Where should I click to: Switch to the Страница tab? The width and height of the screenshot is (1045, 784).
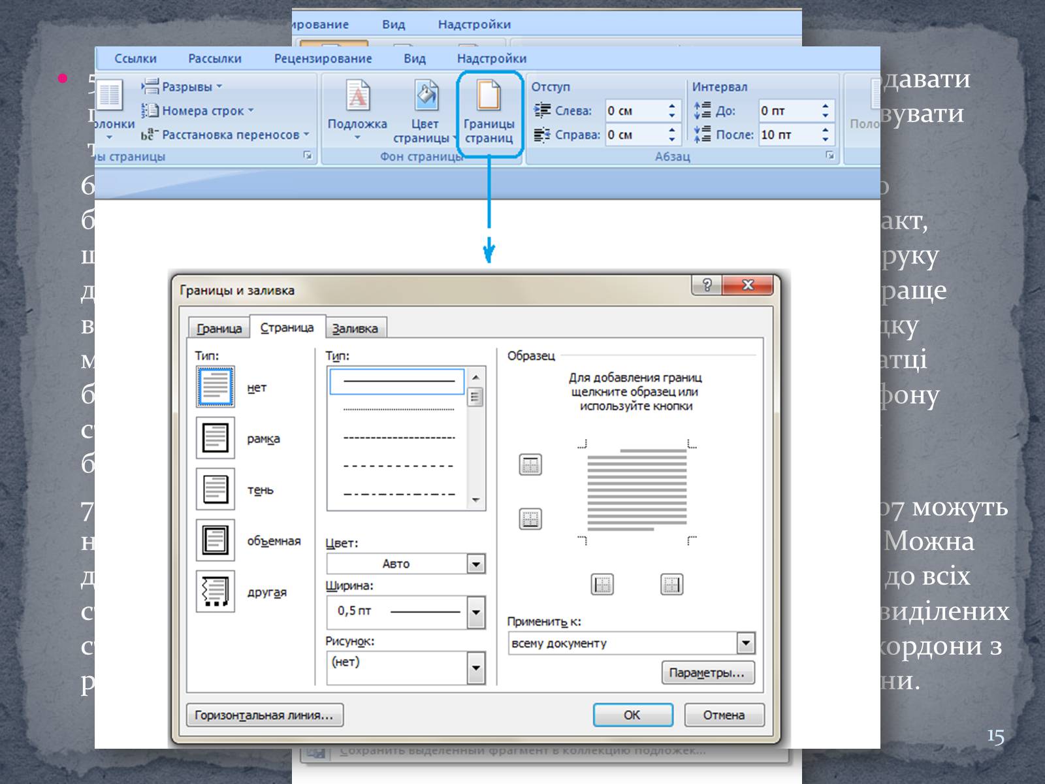(x=287, y=327)
